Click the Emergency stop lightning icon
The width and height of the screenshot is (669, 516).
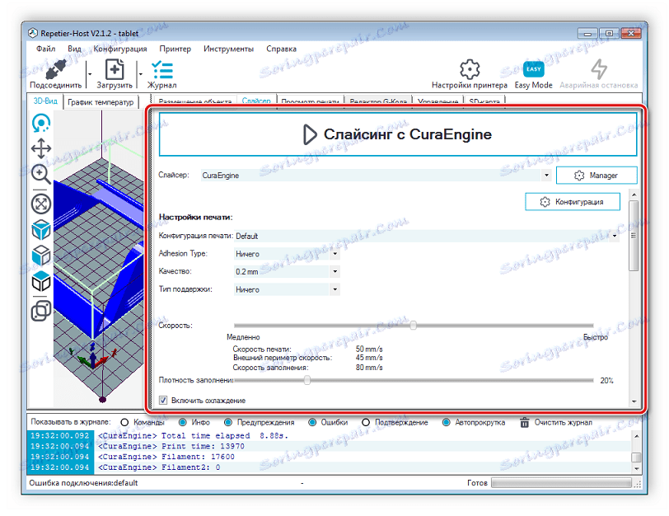point(599,69)
